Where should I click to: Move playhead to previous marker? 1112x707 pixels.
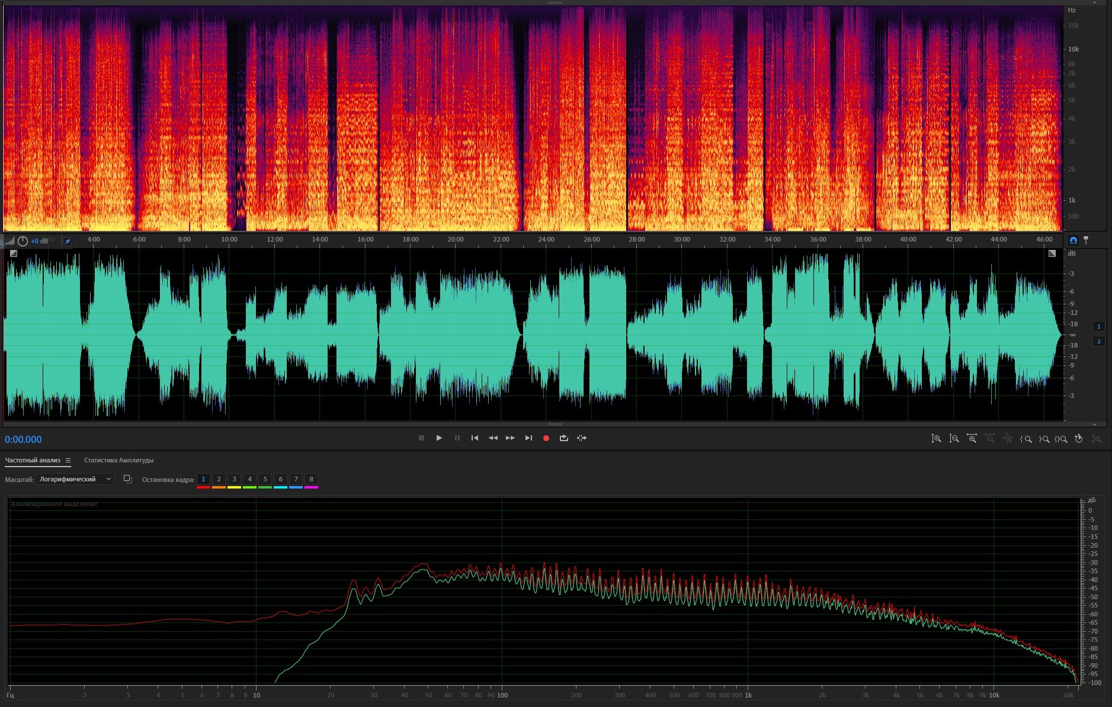[x=475, y=438]
